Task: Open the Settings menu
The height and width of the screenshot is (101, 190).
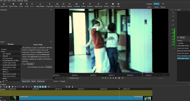Action: 20,1
